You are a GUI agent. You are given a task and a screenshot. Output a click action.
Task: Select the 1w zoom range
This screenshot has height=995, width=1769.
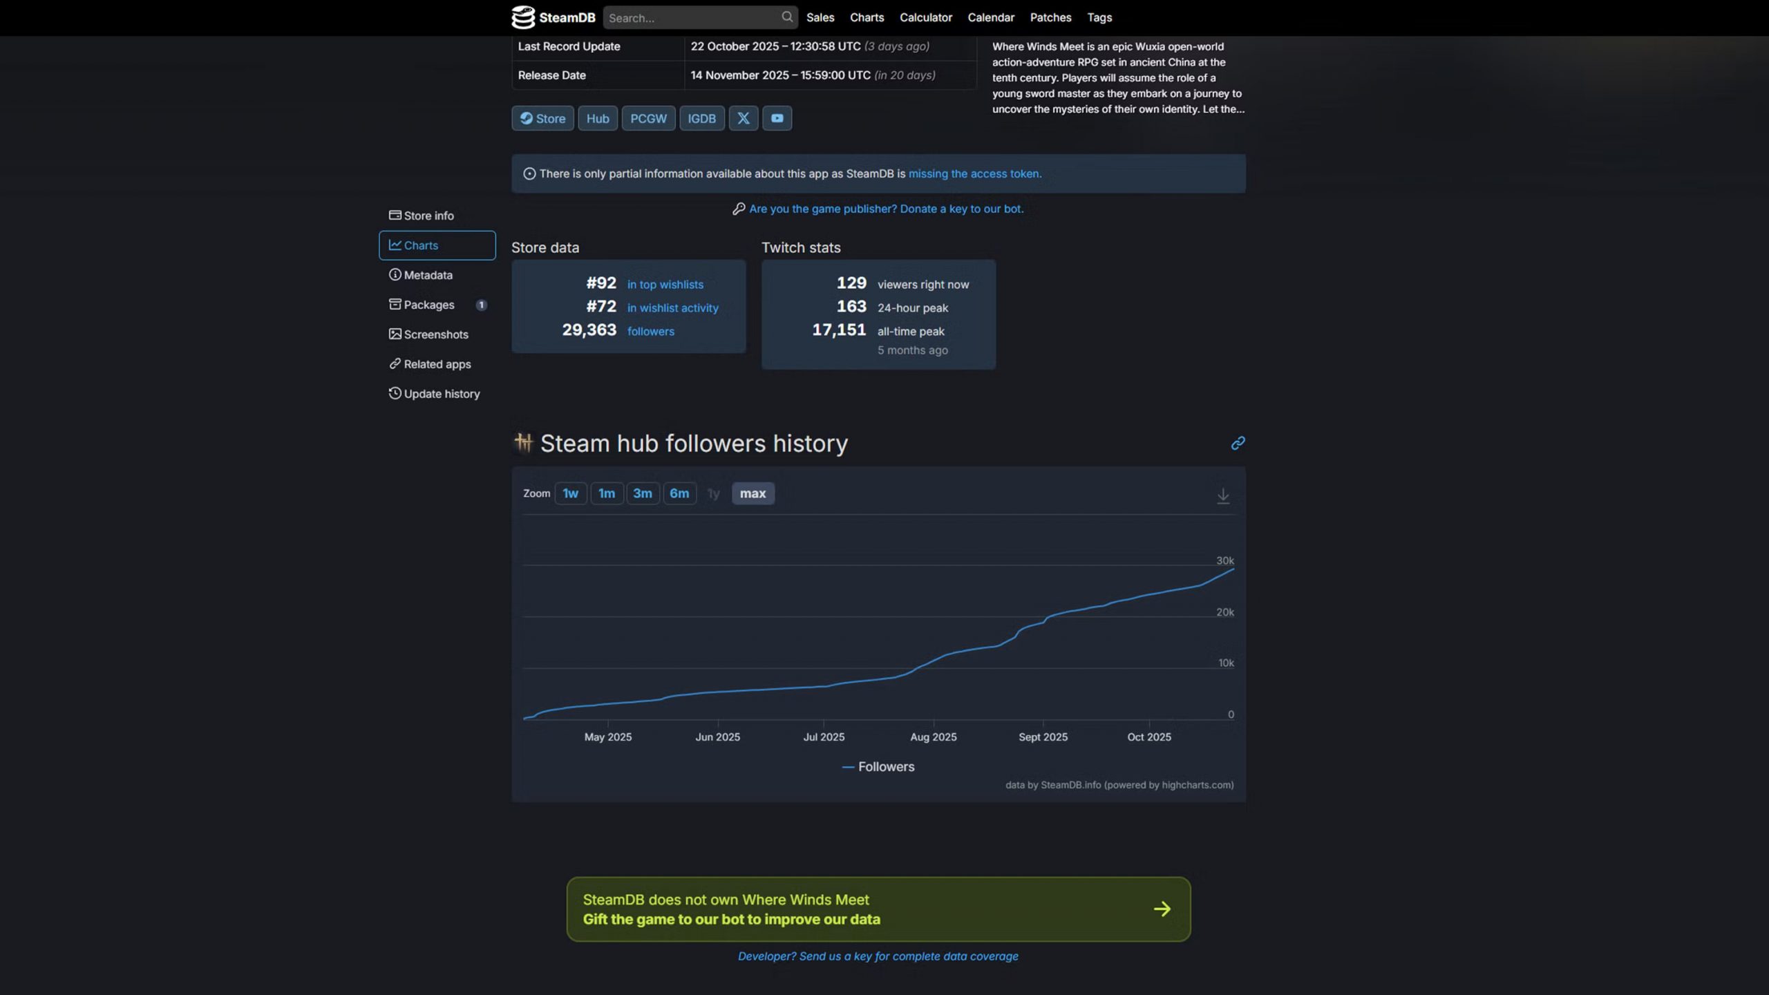[x=570, y=493]
